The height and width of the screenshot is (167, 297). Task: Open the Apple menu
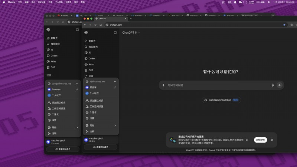[x=4, y=2]
